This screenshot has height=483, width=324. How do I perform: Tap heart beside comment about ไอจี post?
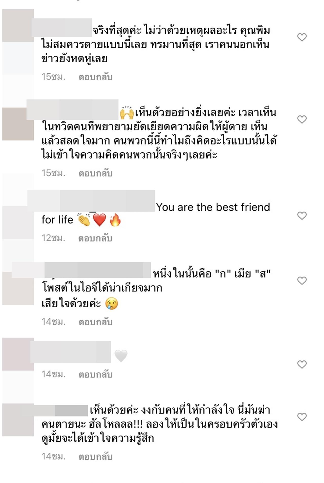302,280
